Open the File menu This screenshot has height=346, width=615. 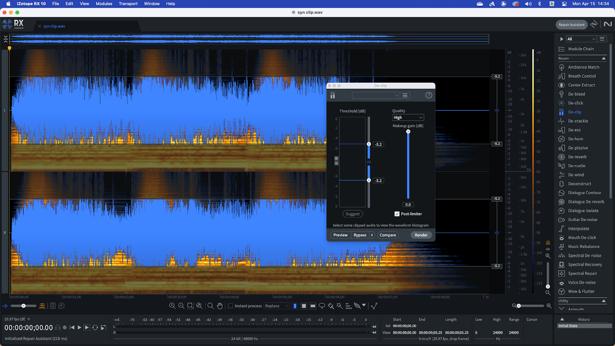click(55, 4)
